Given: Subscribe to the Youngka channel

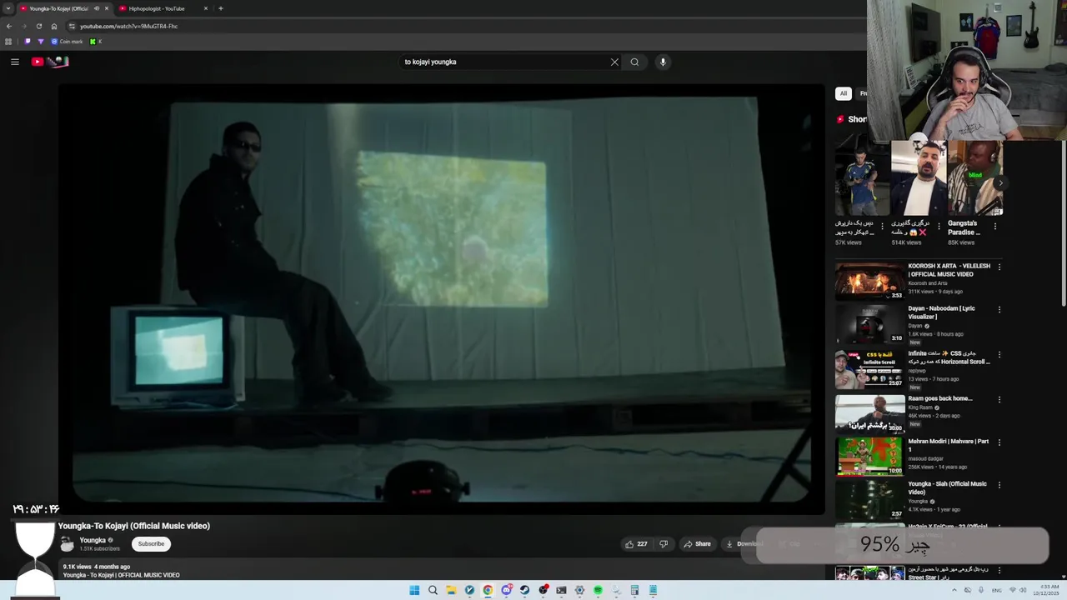Looking at the screenshot, I should [151, 544].
